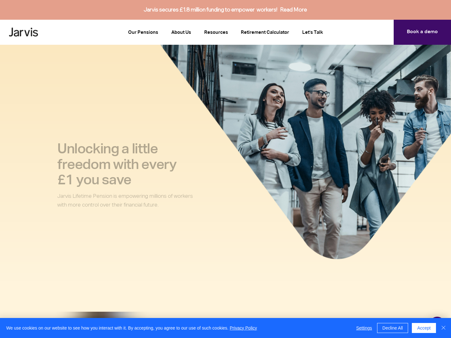Click the partially visible image below the hero
This screenshot has height=338, width=451.
tap(103, 315)
